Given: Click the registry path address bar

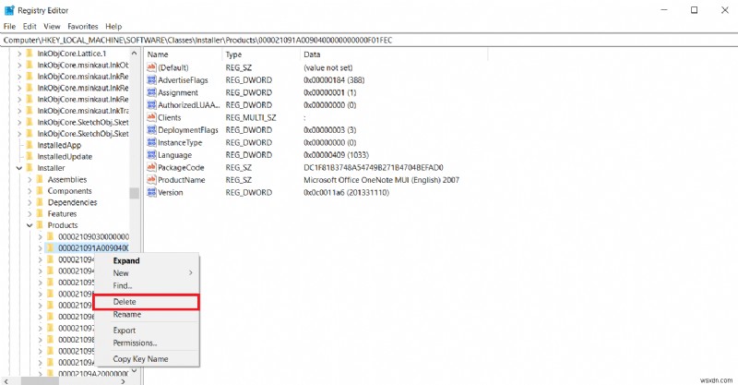Looking at the screenshot, I should tap(368, 40).
